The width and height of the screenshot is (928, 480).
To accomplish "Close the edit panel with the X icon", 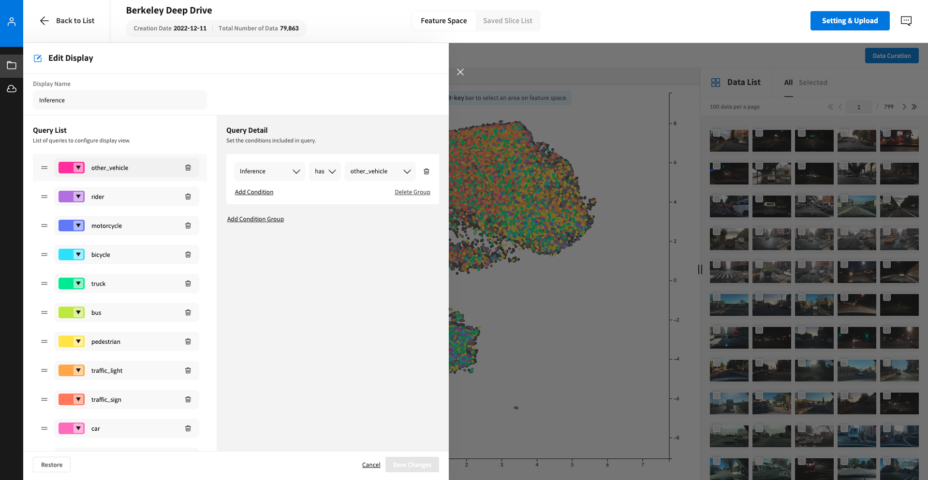I will coord(460,72).
